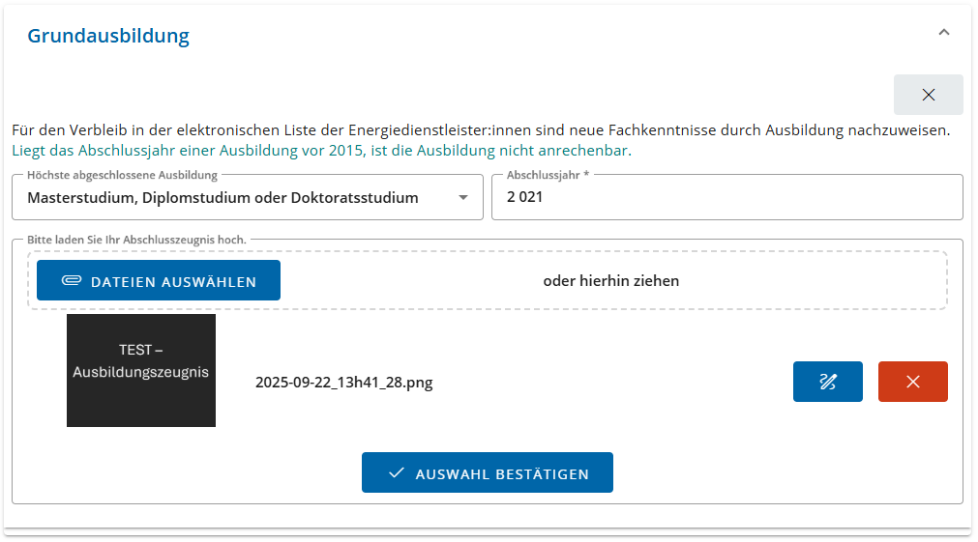Remove uploaded file with red X button
This screenshot has width=978, height=542.
point(912,382)
